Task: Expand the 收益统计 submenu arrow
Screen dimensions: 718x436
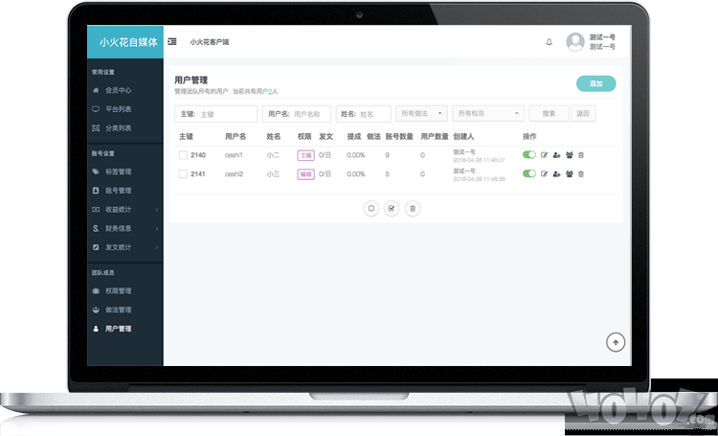Action: point(157,210)
